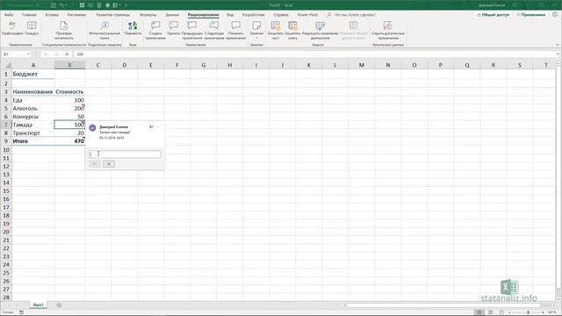The image size is (562, 316).
Task: Open the Файл menu
Action: [9, 15]
